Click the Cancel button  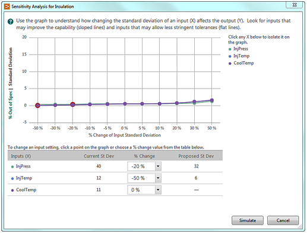(x=283, y=220)
